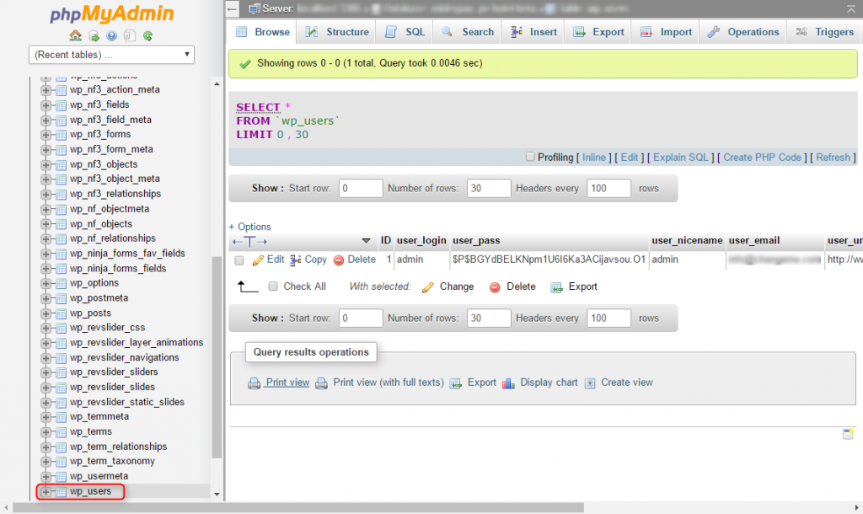Click the partial texts arrows toggle icon in table header
Screen dimensions: 863x514
(249, 241)
